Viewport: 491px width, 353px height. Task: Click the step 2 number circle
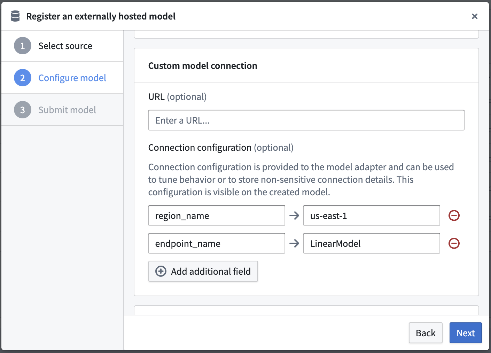[23, 78]
